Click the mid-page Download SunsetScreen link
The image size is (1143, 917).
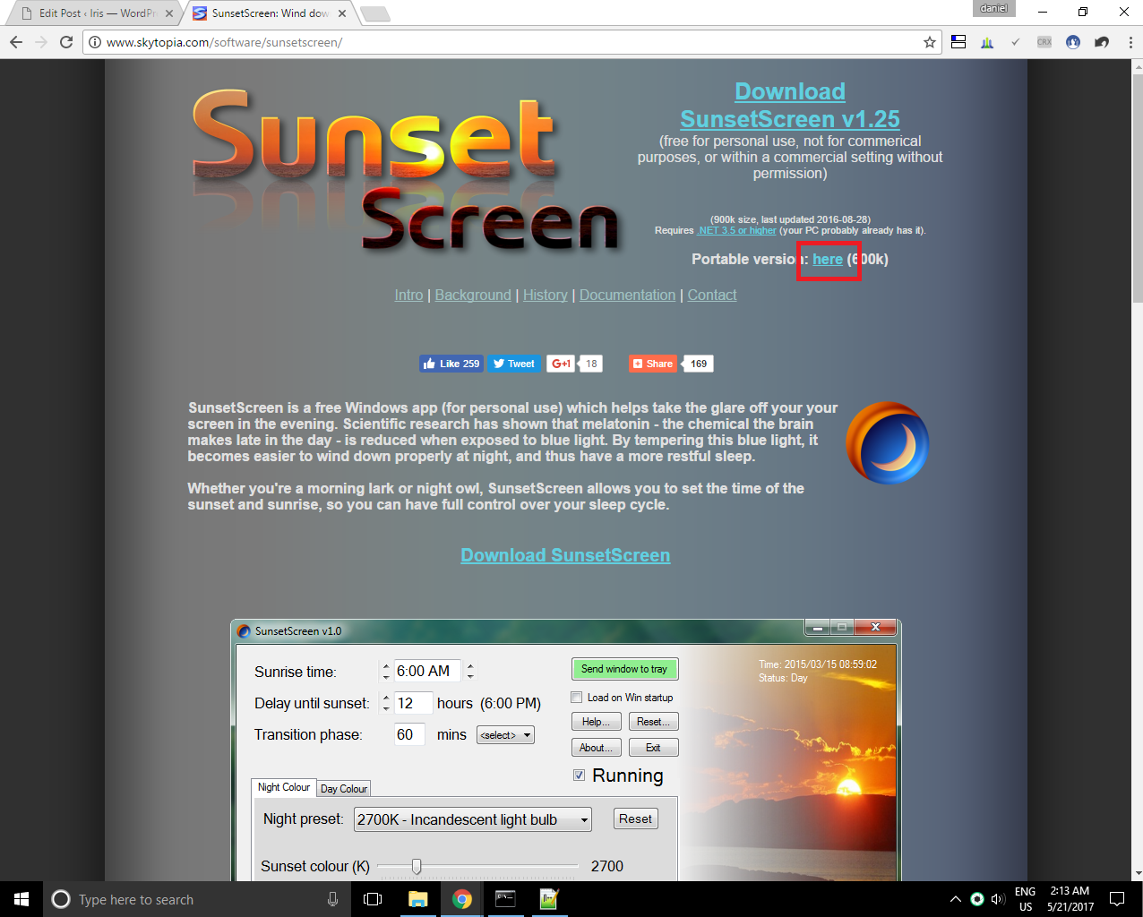pyautogui.click(x=565, y=555)
